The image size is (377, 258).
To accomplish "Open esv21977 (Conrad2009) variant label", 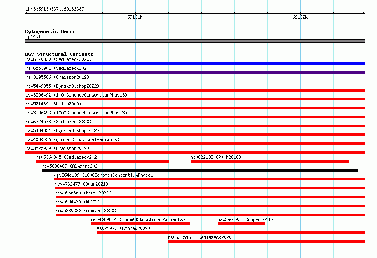I will point(123,228).
